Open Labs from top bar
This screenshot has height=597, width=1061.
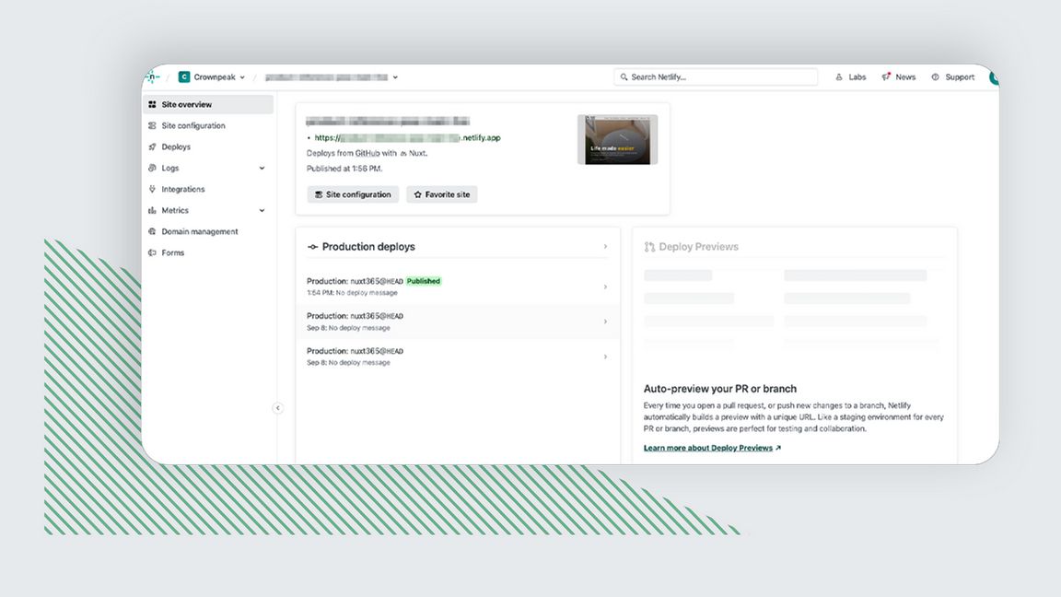851,77
